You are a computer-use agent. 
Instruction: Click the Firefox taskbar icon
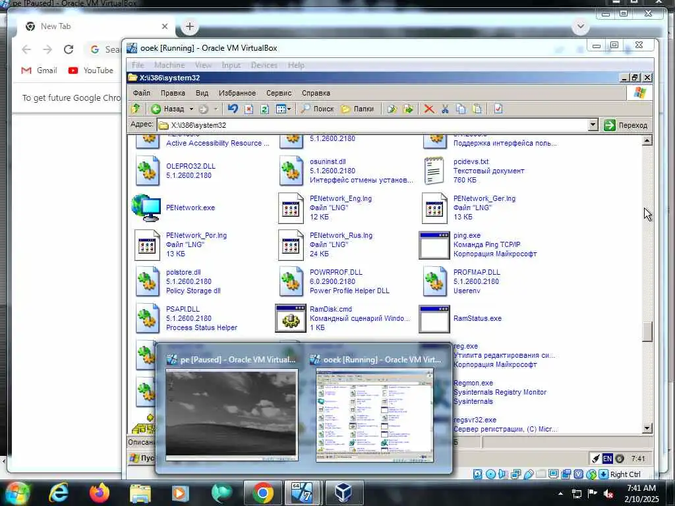point(100,493)
